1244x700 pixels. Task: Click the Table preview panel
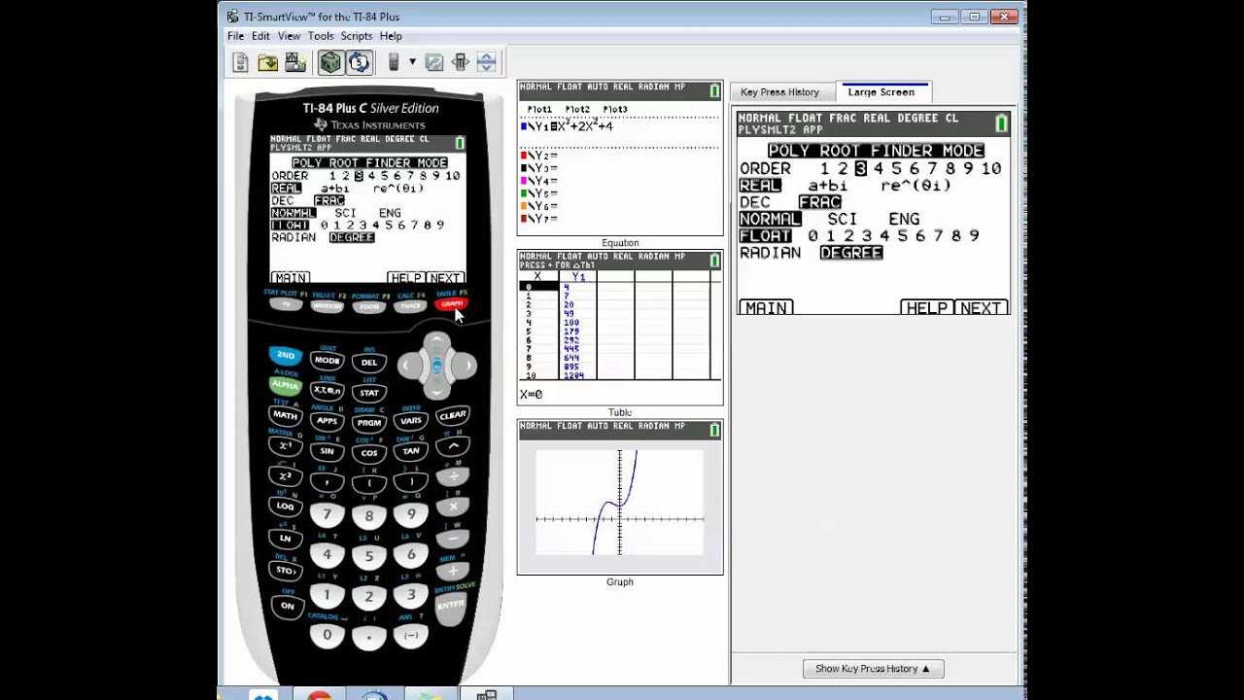[x=620, y=328]
